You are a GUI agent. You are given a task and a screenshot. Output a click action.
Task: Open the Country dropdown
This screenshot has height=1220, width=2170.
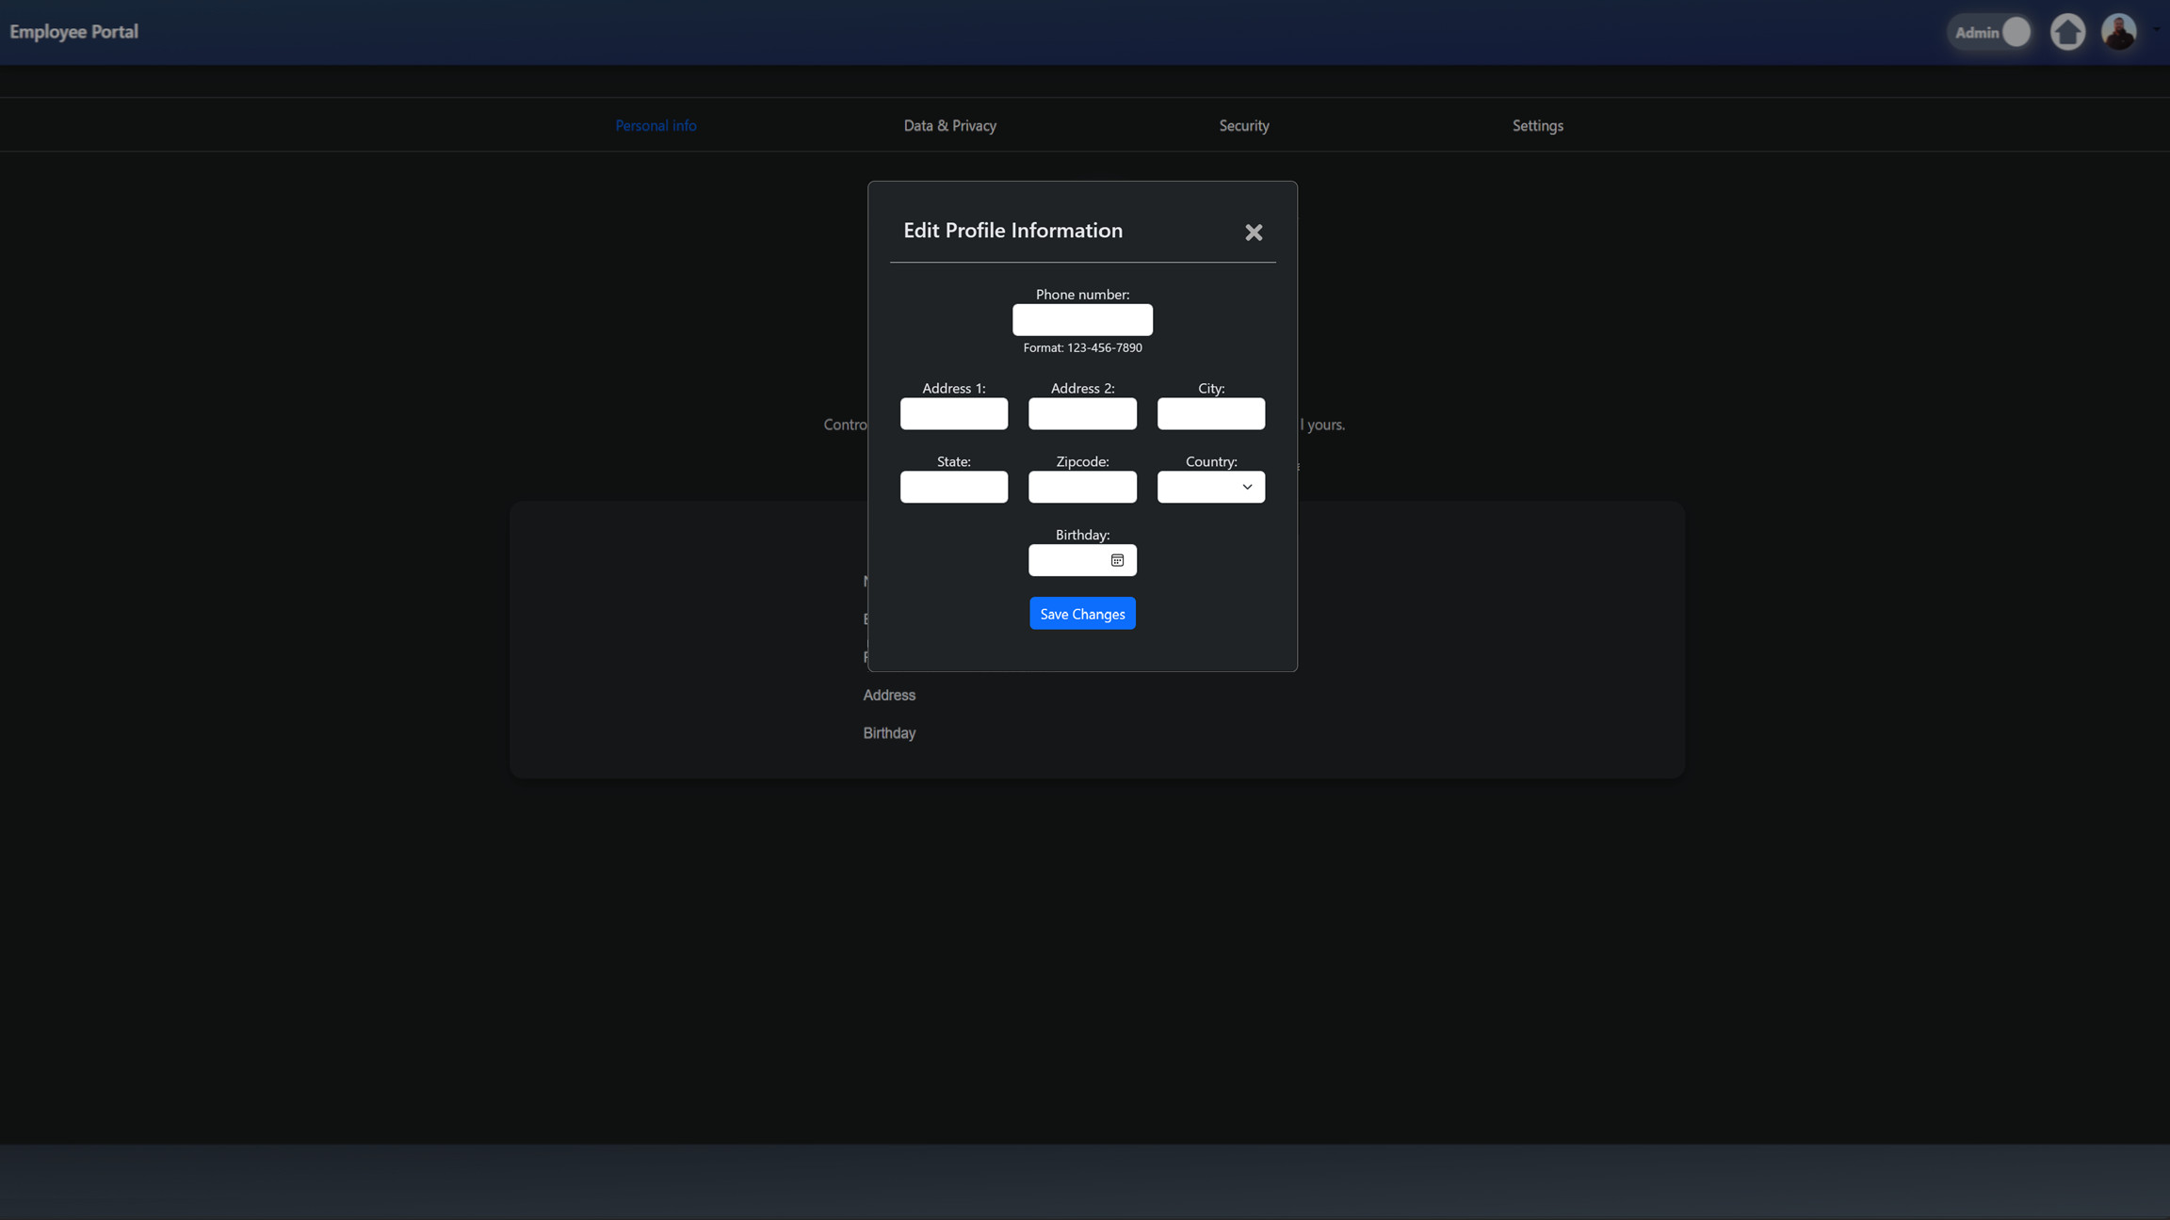[1210, 487]
